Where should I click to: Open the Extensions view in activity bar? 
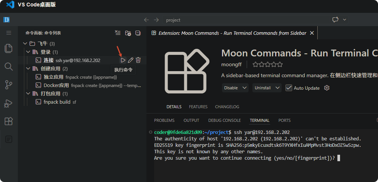9,121
